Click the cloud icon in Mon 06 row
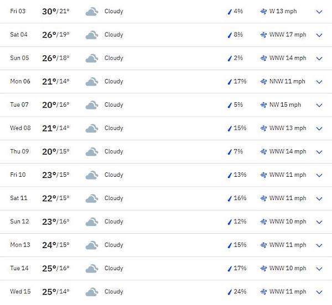The width and height of the screenshot is (332, 305). (92, 82)
